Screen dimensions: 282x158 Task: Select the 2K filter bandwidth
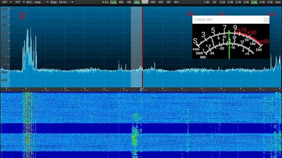(x=215, y=2)
